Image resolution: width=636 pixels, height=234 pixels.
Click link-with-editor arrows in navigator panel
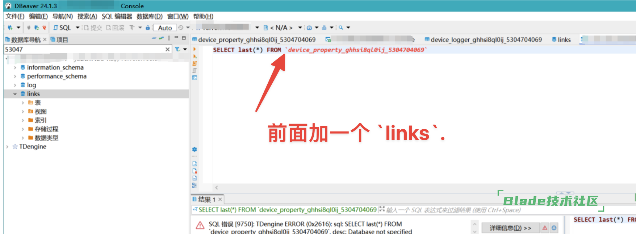tap(161, 38)
